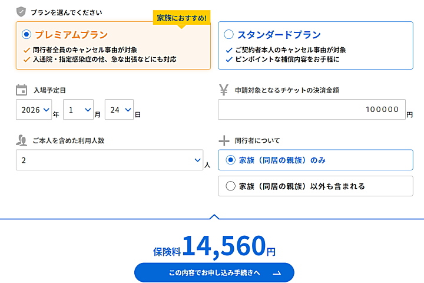Viewport: 424px width, 283px height.
Task: Click the plus icon beside 同行者について
Action: click(x=224, y=140)
